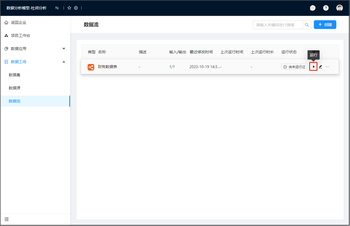Screen dimensions: 350x226
Task: Select 数据流 in the sidebar
Action: coord(15,101)
